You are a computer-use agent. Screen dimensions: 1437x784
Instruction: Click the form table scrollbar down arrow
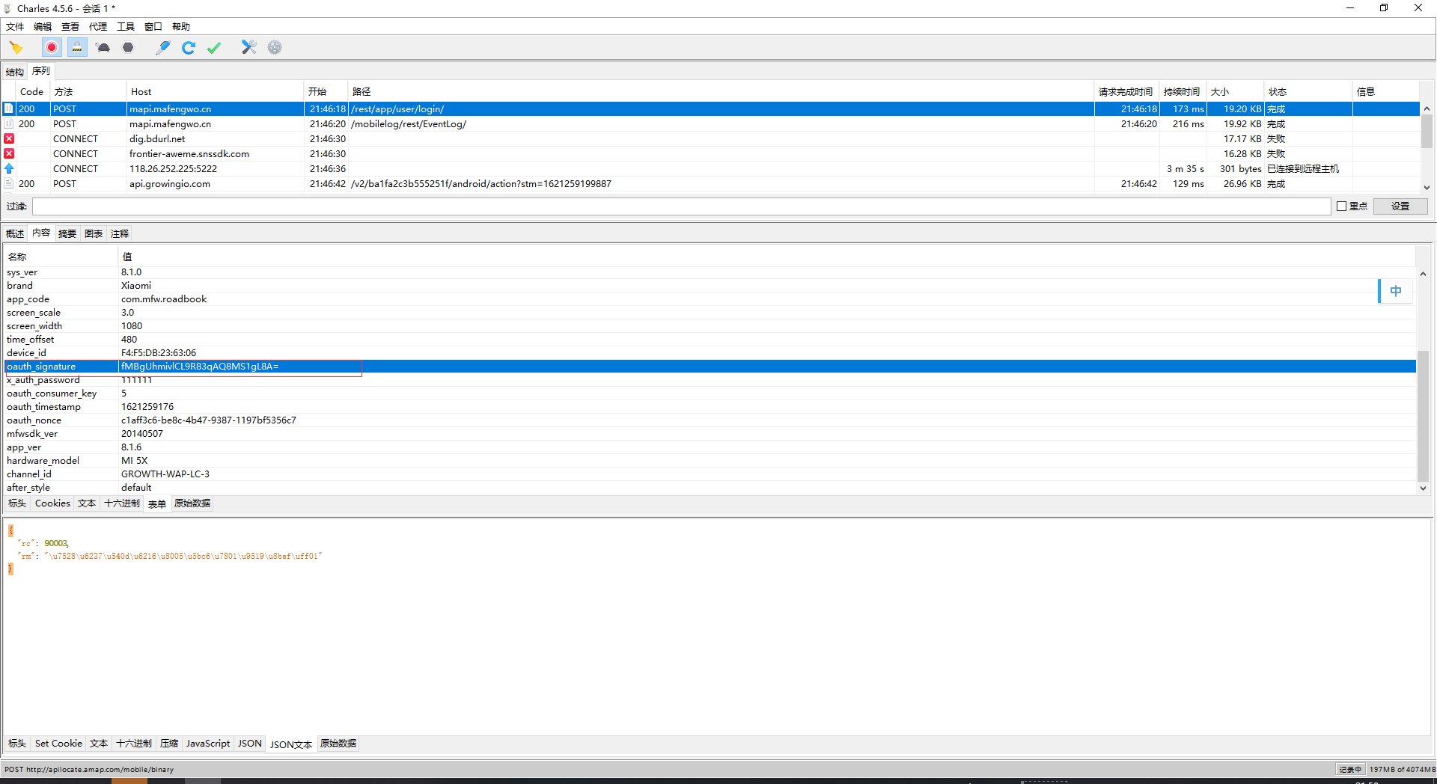click(1423, 489)
